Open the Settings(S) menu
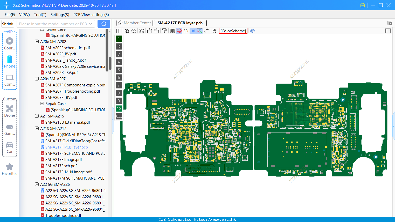This screenshot has height=222, width=395. pos(60,15)
